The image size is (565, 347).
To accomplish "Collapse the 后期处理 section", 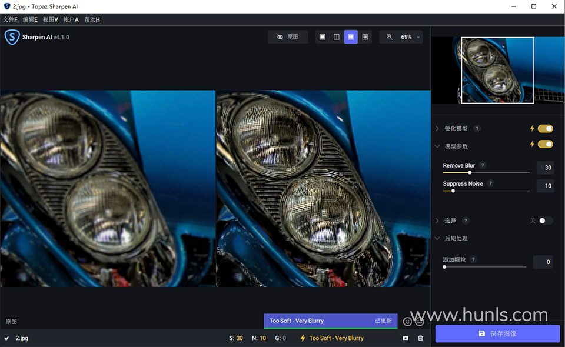I will coord(437,238).
